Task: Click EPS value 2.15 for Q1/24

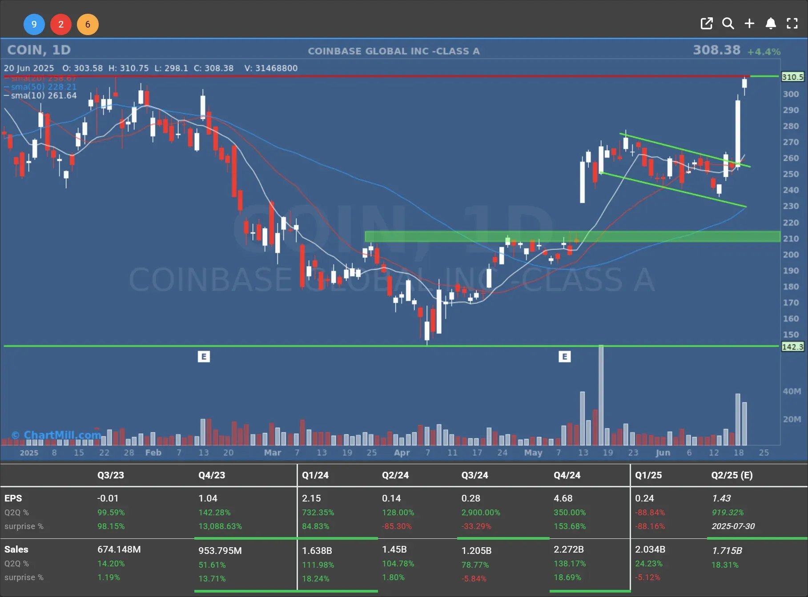Action: (311, 498)
